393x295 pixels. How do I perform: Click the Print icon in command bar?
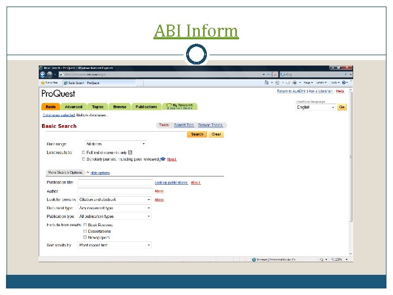(295, 82)
